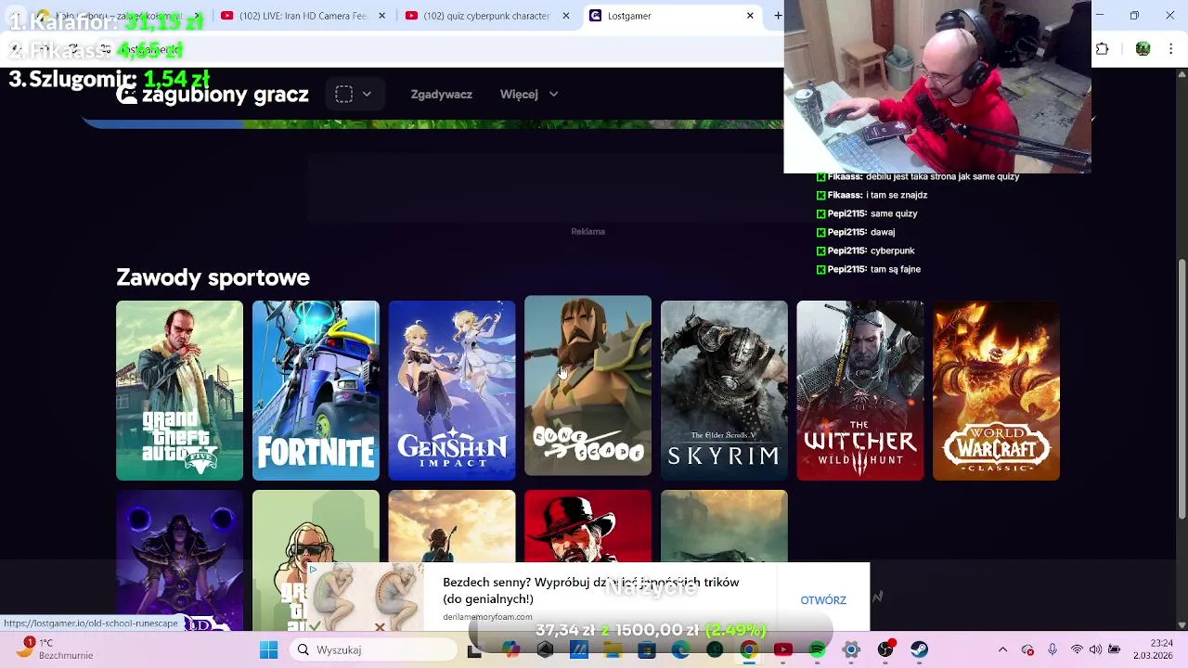Viewport: 1188px width, 668px height.
Task: Open The Witcher Wild Hunt card
Action: pos(860,391)
